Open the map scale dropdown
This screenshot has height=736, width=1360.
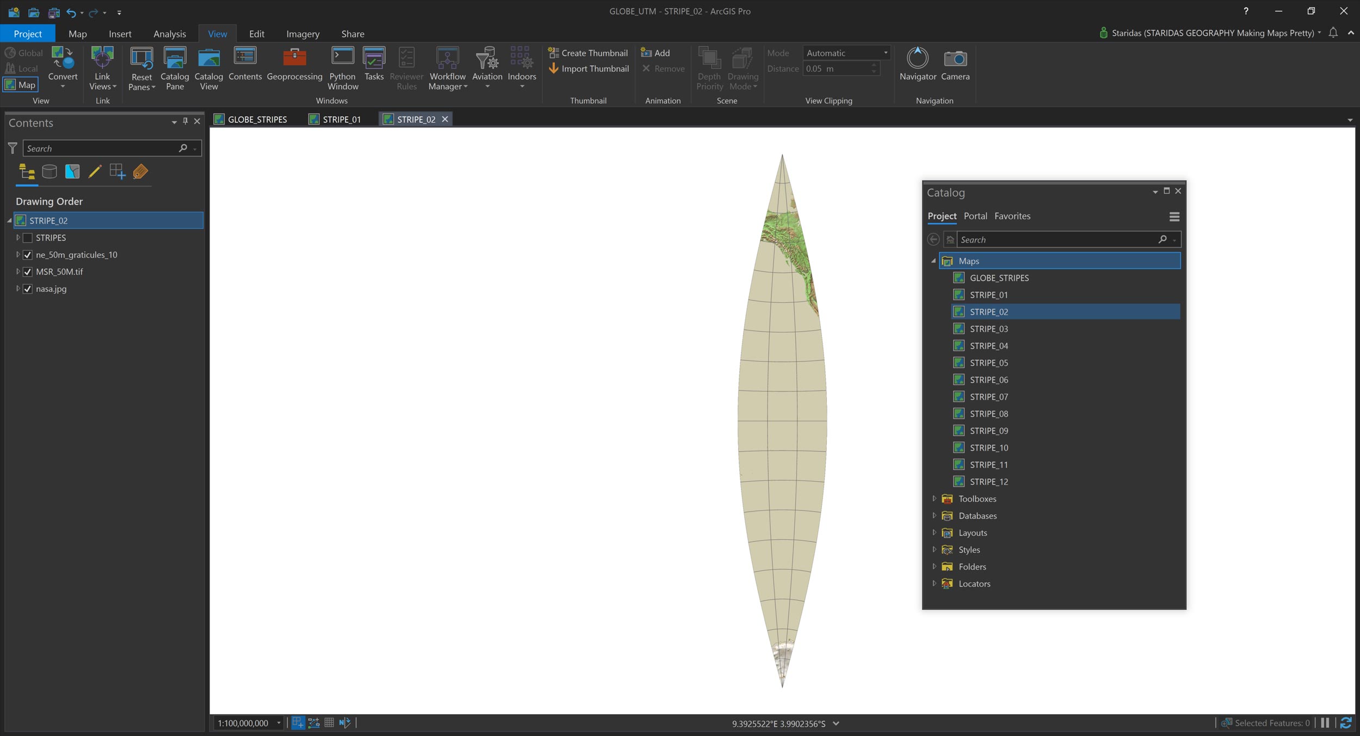pyautogui.click(x=279, y=723)
